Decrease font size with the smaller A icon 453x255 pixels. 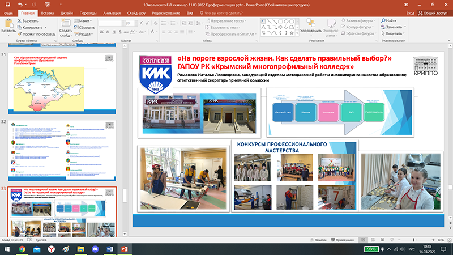click(147, 23)
